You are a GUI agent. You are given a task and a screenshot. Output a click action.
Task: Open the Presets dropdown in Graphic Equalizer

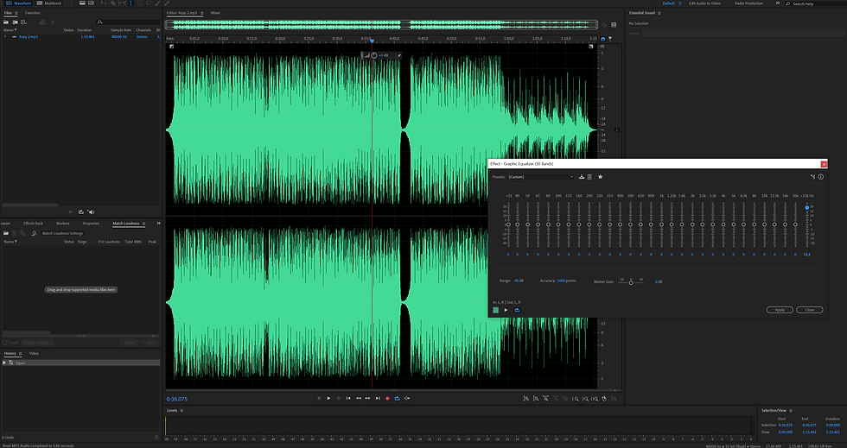541,177
